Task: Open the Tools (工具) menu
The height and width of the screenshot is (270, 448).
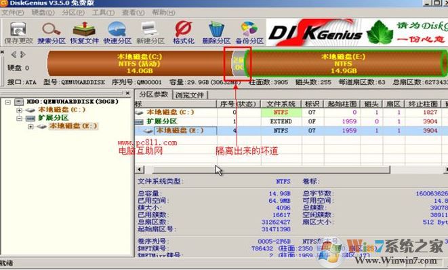Action: pyautogui.click(x=103, y=13)
